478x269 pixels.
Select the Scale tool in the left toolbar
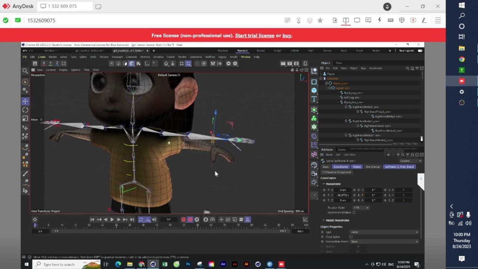[x=25, y=118]
